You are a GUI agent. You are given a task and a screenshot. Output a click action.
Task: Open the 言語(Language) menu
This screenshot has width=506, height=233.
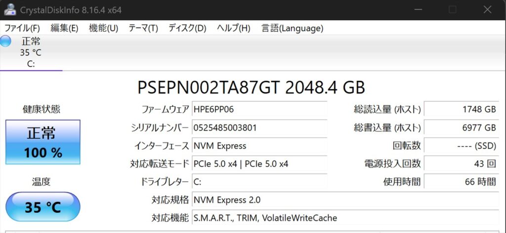pyautogui.click(x=292, y=28)
